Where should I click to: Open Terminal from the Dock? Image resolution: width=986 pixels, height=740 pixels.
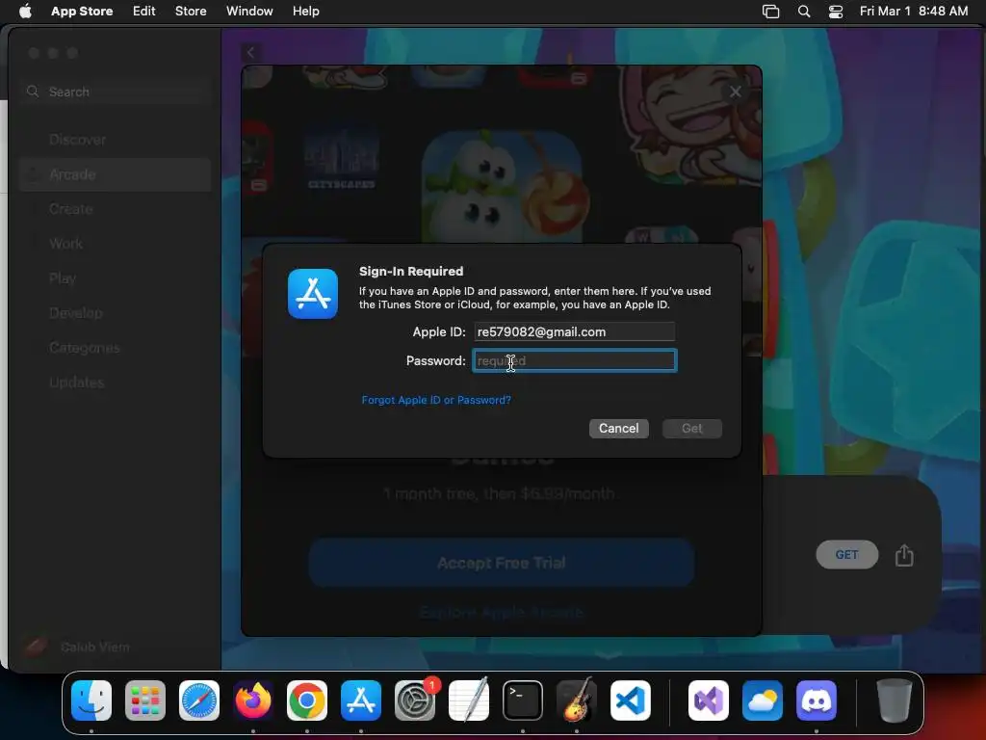click(x=523, y=700)
